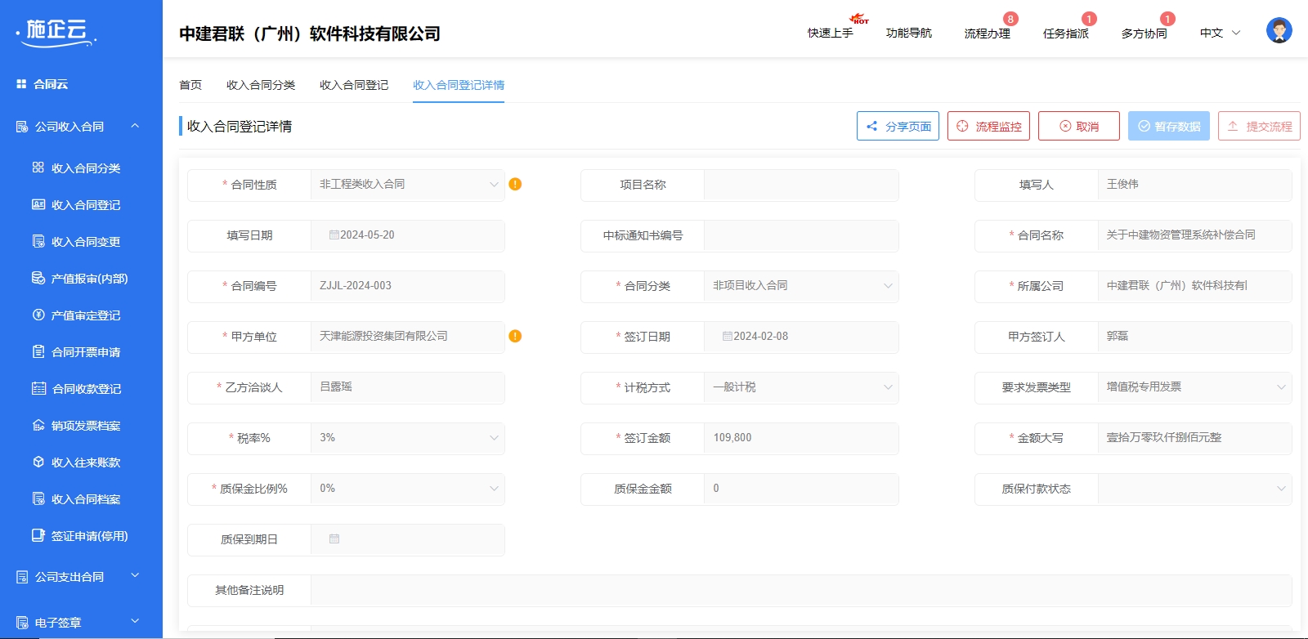Screen dimensions: 1308x639
Task: Click the 甲方签订人 field 郭磊
Action: [1194, 337]
